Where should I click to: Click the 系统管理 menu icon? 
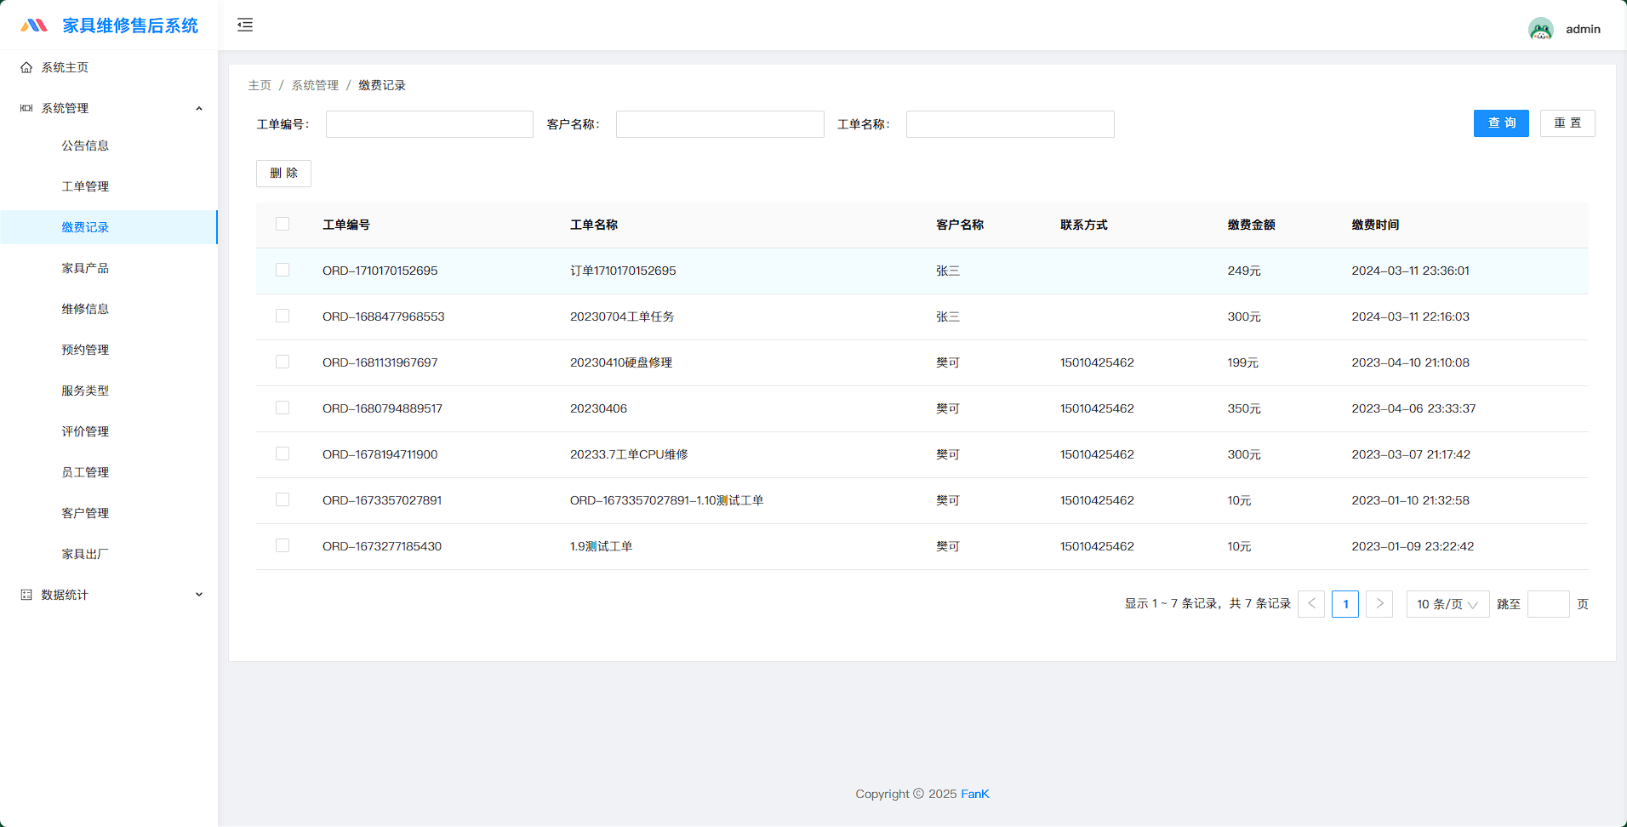click(x=26, y=108)
